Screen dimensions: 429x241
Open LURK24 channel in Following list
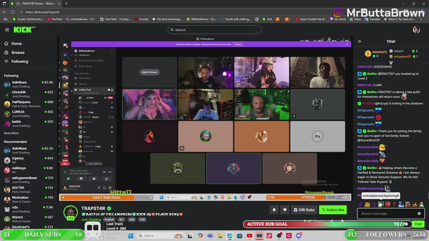coord(28,113)
